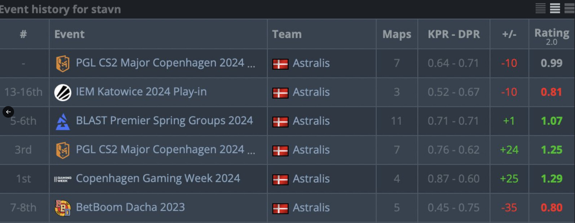Open Astralis team in Copenhagen Gaming Week row
Screen dimensions: 575x223
(x=311, y=179)
